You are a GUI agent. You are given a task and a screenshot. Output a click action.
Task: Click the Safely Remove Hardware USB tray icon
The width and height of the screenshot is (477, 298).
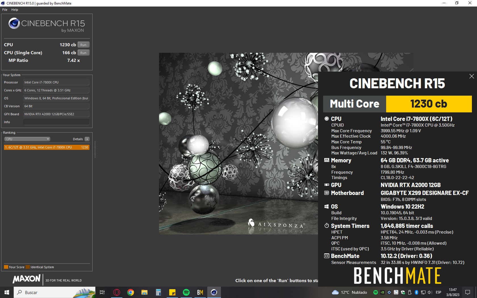(410, 292)
